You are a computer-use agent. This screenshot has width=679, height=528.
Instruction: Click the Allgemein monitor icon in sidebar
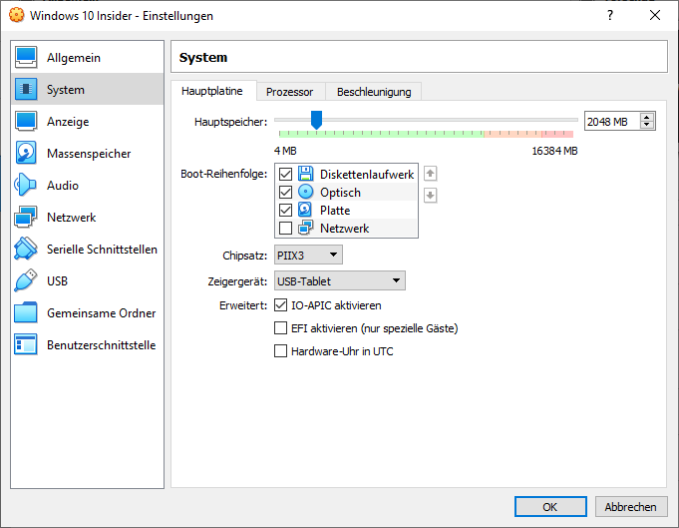[26, 57]
